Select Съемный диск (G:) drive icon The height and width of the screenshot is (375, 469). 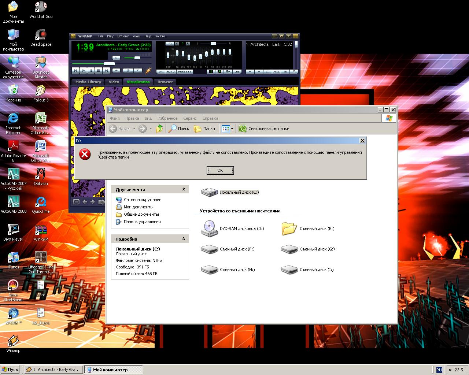[x=289, y=249]
